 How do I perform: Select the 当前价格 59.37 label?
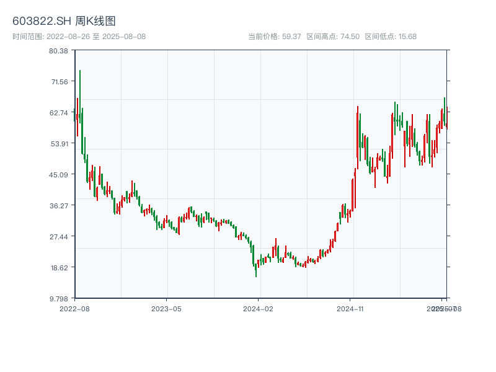(275, 37)
